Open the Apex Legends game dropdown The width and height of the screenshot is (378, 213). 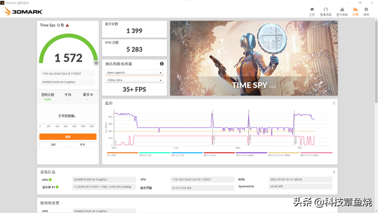coord(134,73)
